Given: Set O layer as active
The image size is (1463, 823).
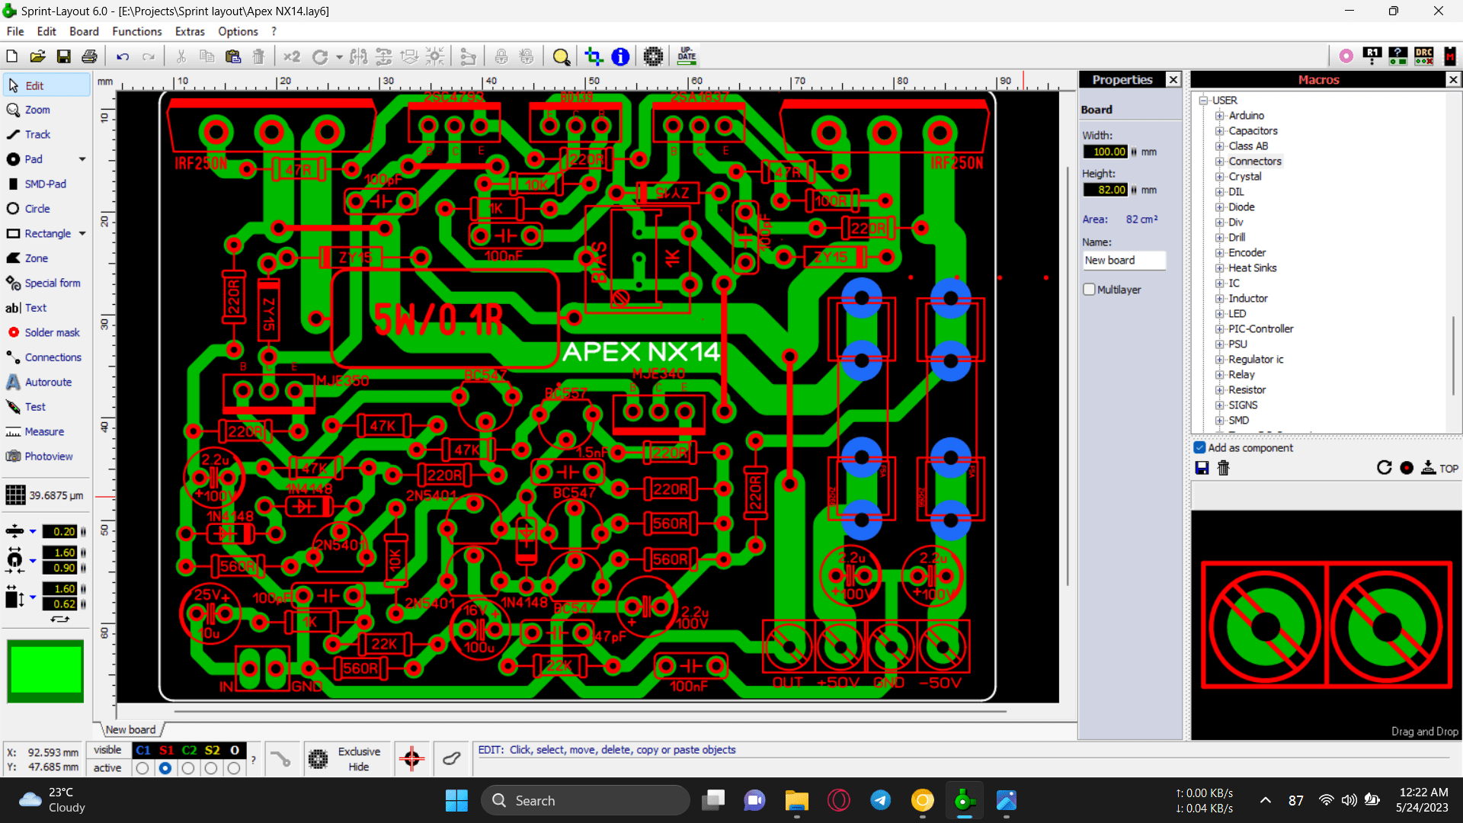Looking at the screenshot, I should point(234,768).
